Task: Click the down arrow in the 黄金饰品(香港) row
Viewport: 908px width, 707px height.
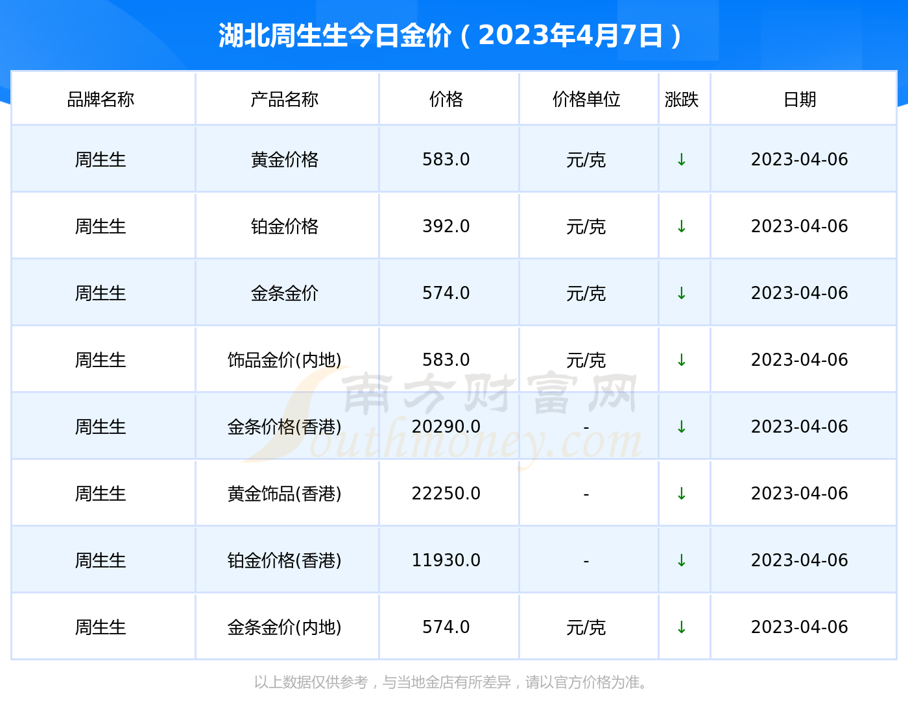Action: click(x=682, y=494)
